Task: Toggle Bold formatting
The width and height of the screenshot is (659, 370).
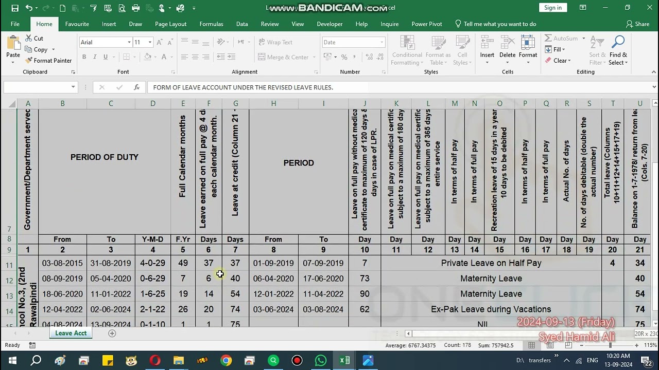Action: [x=83, y=57]
